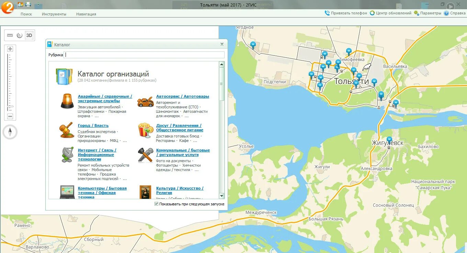This screenshot has width=467, height=253.
Task: Zoom out with the minus button
Action: pyautogui.click(x=10, y=117)
